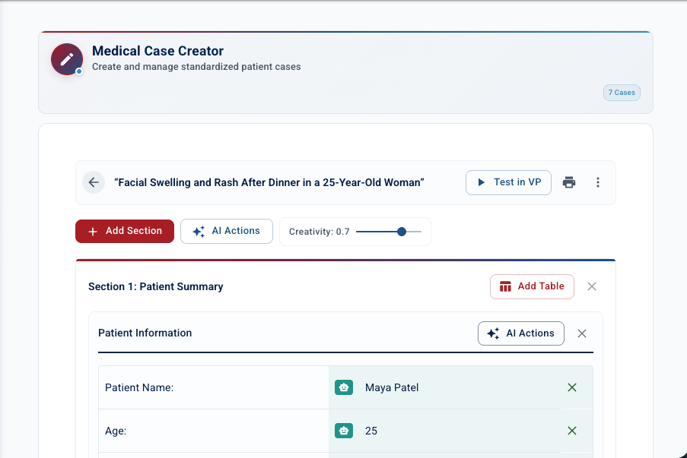Close Section 1 Patient Summary
This screenshot has height=458, width=687.
592,286
